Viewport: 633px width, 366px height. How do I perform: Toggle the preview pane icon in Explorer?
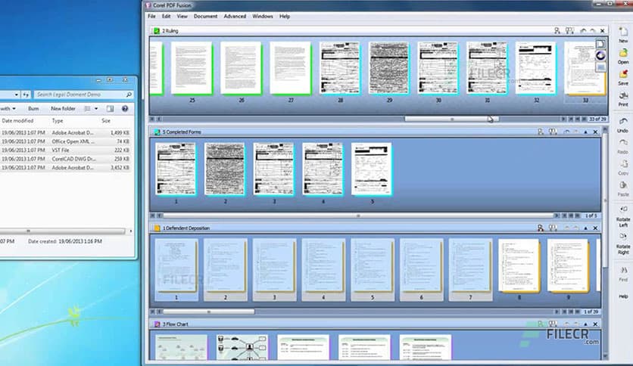tap(110, 108)
